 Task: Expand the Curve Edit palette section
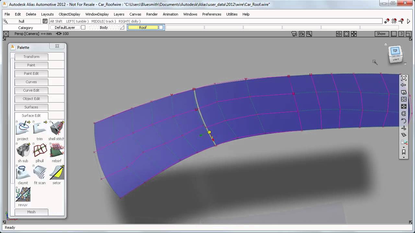31,90
